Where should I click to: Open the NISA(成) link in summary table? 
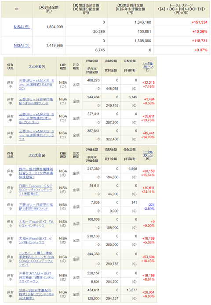pyautogui.click(x=22, y=27)
